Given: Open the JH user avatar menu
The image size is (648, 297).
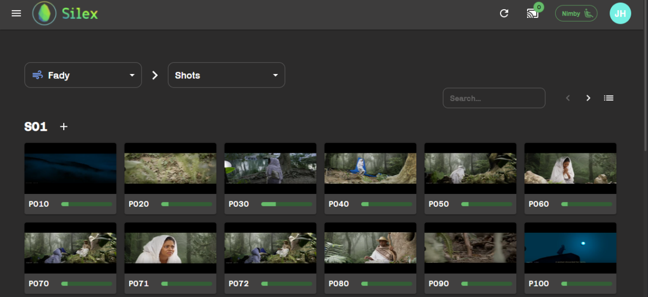Looking at the screenshot, I should pos(620,13).
